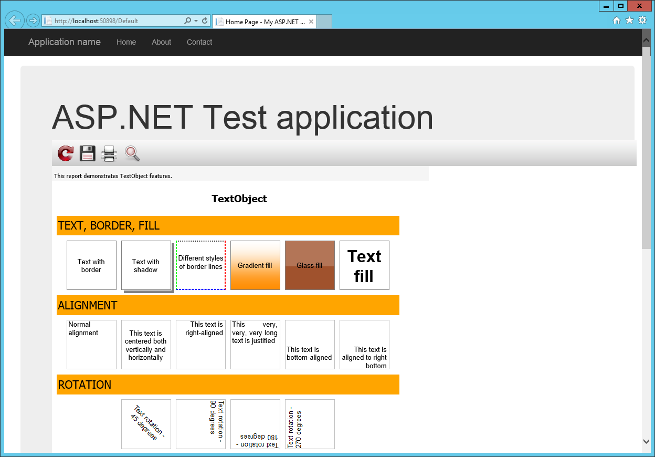Image resolution: width=655 pixels, height=457 pixels.
Task: Click the centered vertically and horizontally text
Action: point(146,345)
